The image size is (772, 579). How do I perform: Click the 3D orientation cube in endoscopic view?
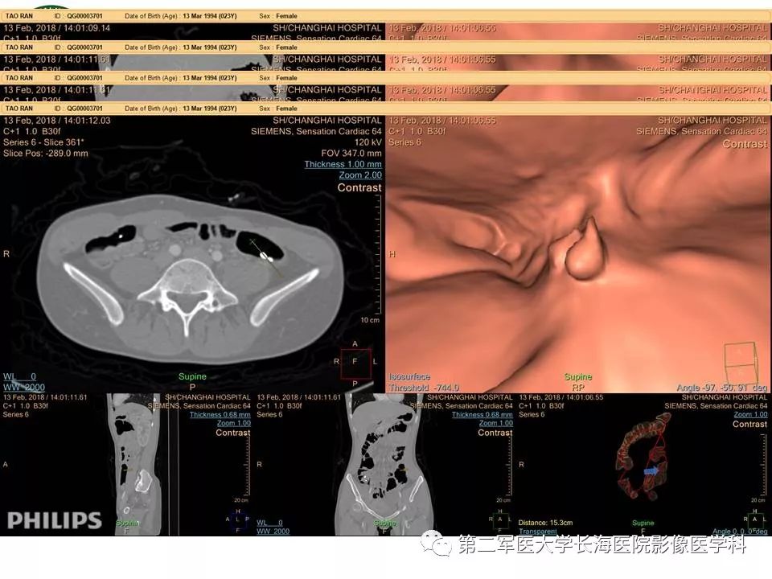[x=740, y=362]
